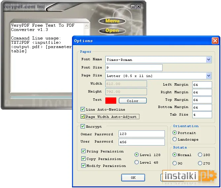Viewport: 221px width, 188px height.
Task: Disable the Encrypt checkbox
Action: coord(83,126)
